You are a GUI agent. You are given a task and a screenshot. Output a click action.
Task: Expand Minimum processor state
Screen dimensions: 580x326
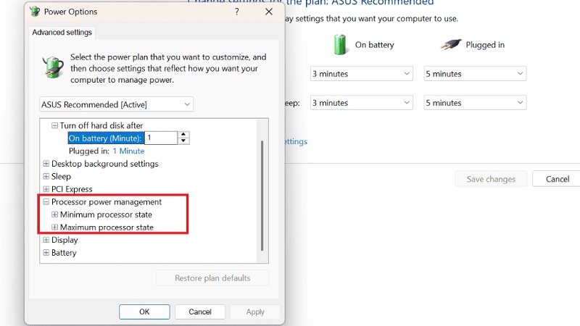pos(55,214)
